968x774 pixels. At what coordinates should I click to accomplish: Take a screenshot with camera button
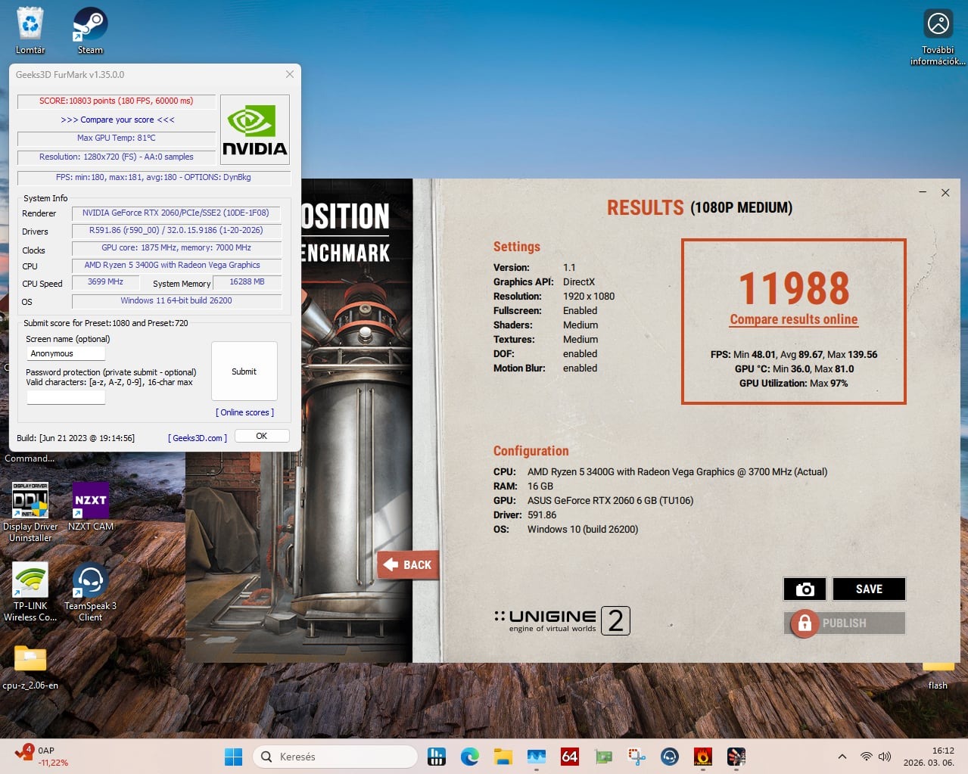click(805, 589)
